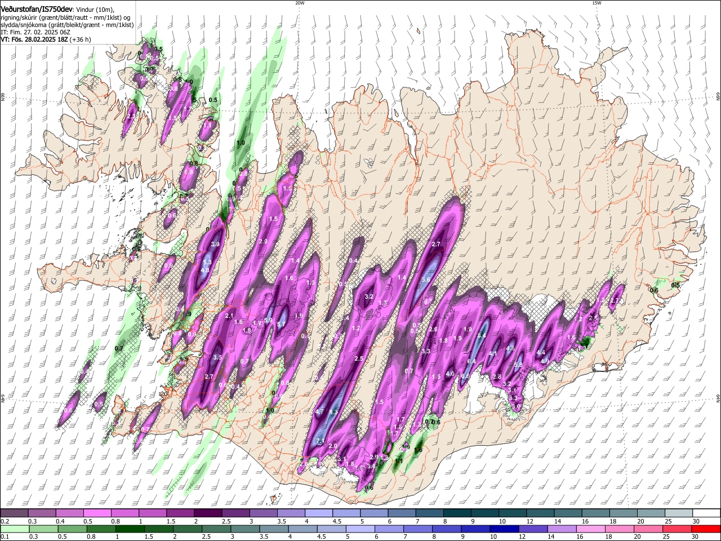Image resolution: width=721 pixels, height=541 pixels.
Task: Pick the white 30 swatch in snow legend
Action: tap(706, 513)
